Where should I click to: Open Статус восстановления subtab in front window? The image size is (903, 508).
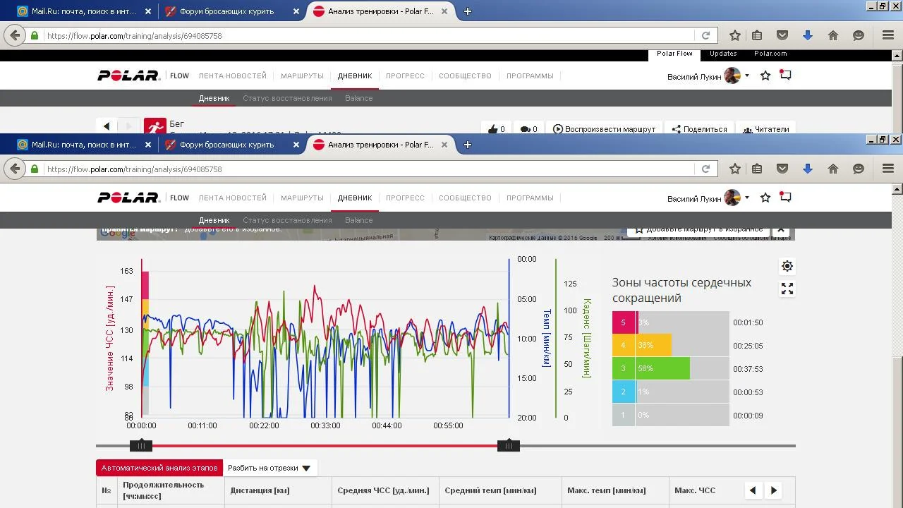click(x=287, y=220)
